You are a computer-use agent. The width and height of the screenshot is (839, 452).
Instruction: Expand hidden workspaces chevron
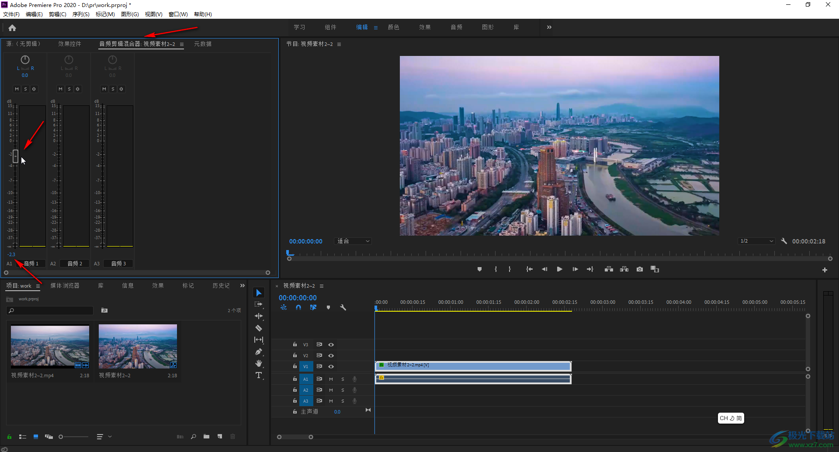click(x=549, y=27)
